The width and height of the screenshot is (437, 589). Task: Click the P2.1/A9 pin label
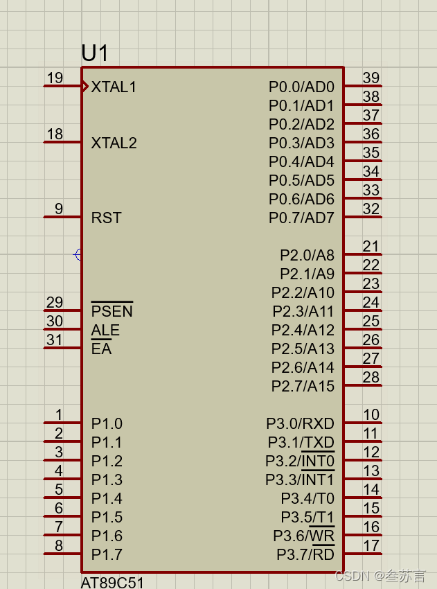point(307,274)
